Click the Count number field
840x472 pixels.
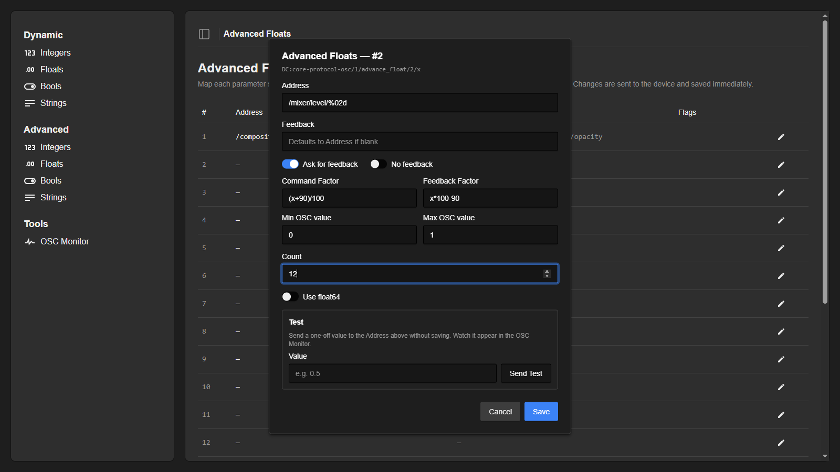point(420,274)
